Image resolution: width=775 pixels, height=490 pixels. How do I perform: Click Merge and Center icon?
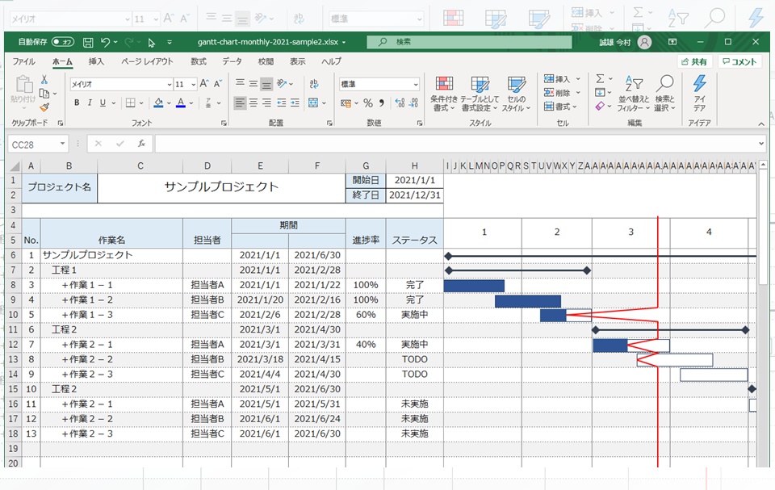tap(313, 103)
